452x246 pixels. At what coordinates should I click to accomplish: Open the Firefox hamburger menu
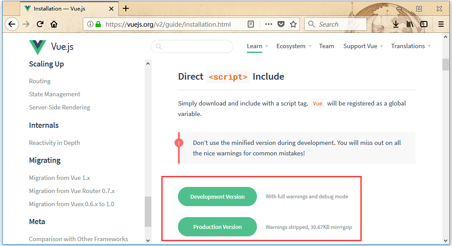coord(441,25)
